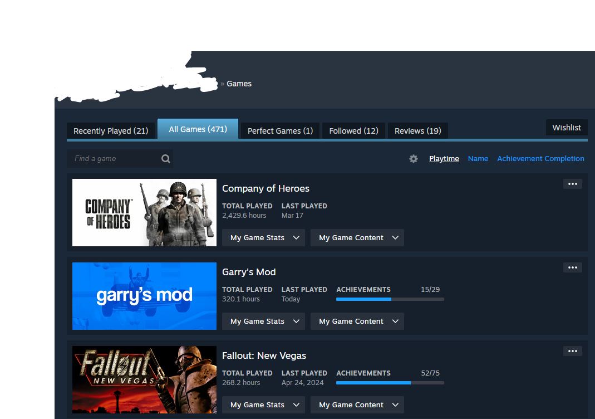595x419 pixels.
Task: Expand My Game Stats for Fallout: New Vegas
Action: [263, 405]
